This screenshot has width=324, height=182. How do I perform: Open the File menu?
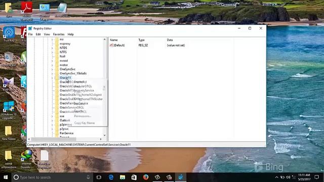30,34
